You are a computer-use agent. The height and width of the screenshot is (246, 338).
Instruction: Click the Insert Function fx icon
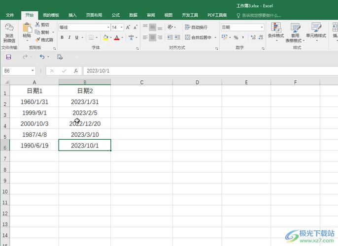[x=76, y=71]
